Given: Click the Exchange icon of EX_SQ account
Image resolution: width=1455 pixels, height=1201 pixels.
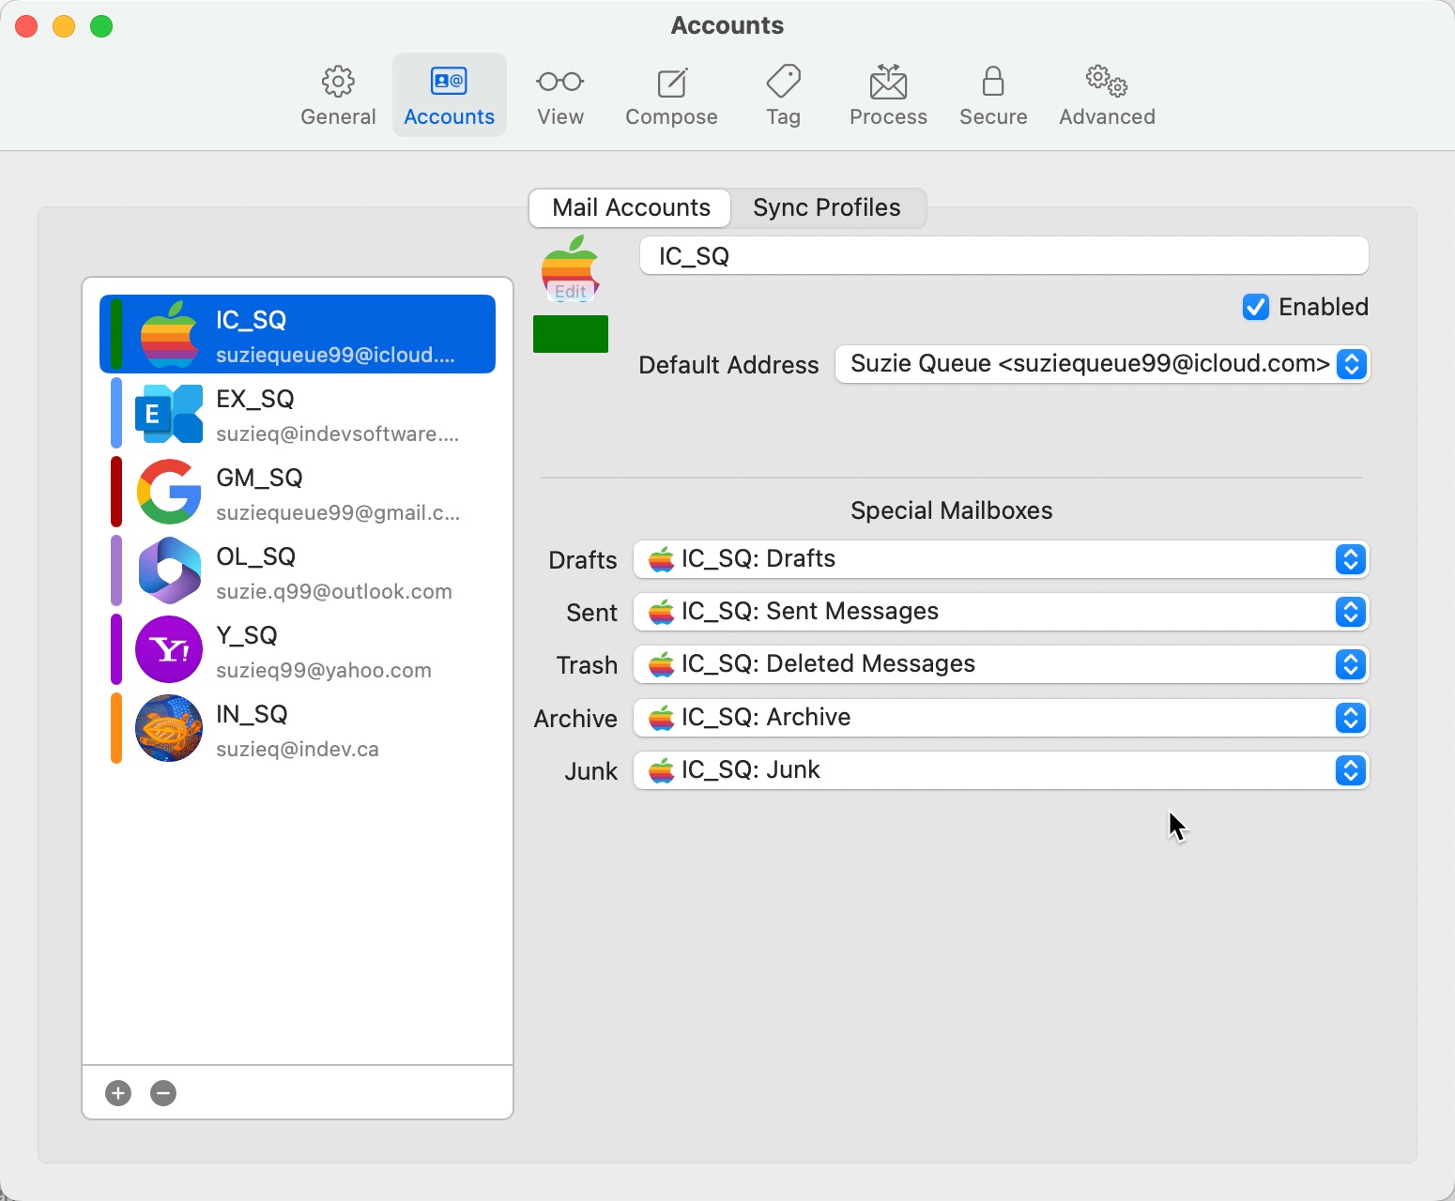Looking at the screenshot, I should point(169,413).
